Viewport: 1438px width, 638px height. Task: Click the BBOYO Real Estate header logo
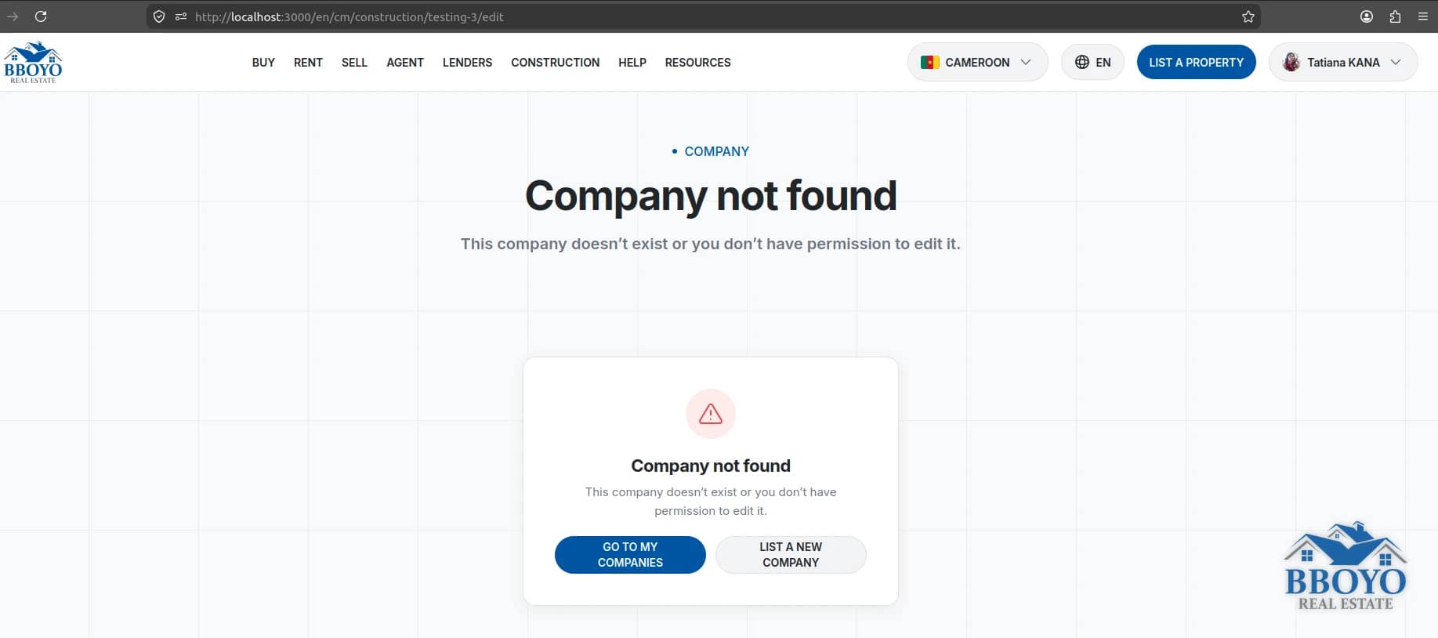pos(33,63)
